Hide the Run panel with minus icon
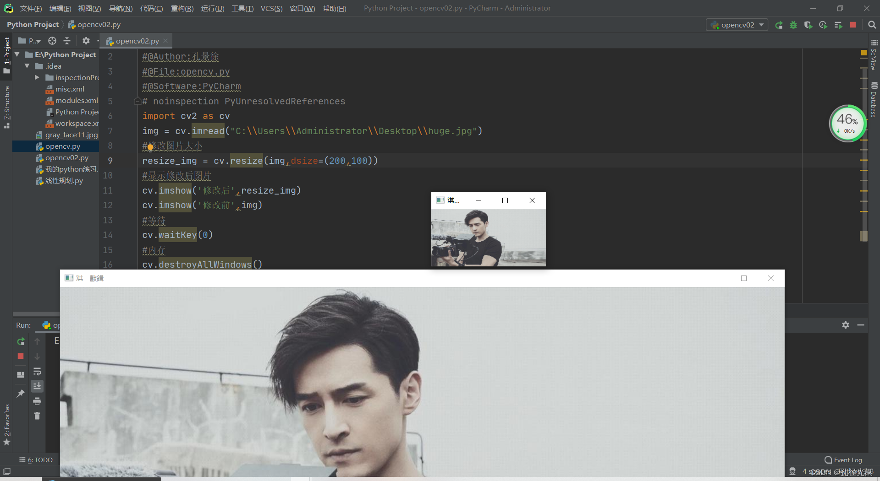 coord(861,325)
